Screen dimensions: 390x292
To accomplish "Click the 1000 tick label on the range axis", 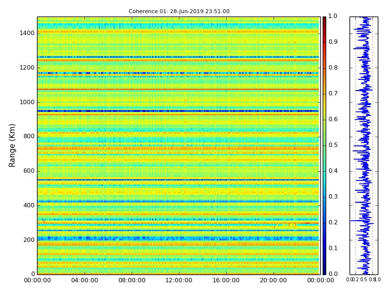I will 27,102.
